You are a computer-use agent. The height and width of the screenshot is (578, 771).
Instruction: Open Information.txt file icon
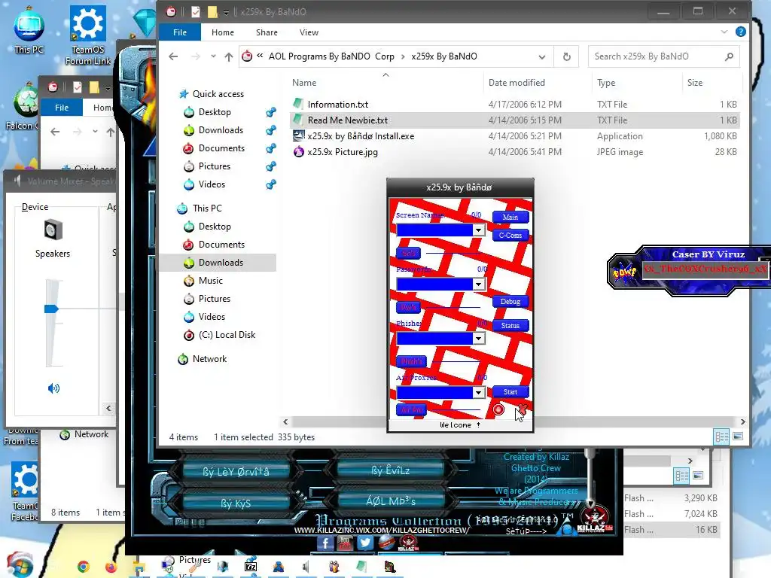[x=298, y=104]
